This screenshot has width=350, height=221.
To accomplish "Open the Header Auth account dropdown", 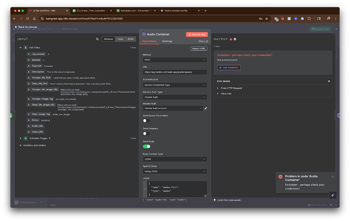I will [173, 108].
